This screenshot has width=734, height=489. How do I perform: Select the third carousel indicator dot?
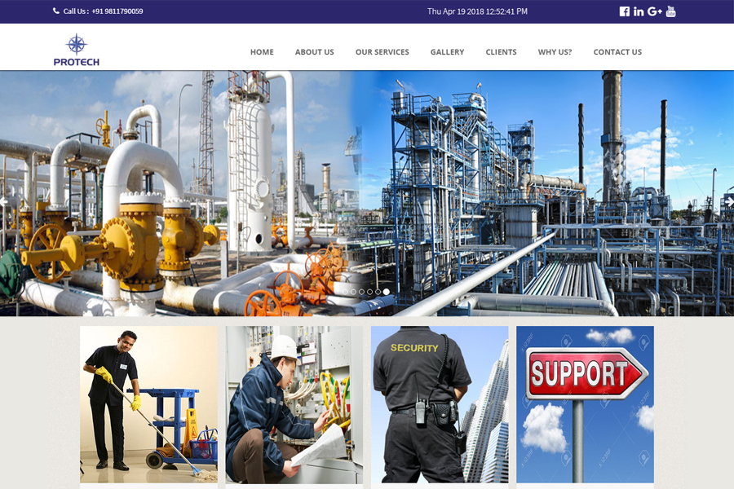[x=361, y=292]
